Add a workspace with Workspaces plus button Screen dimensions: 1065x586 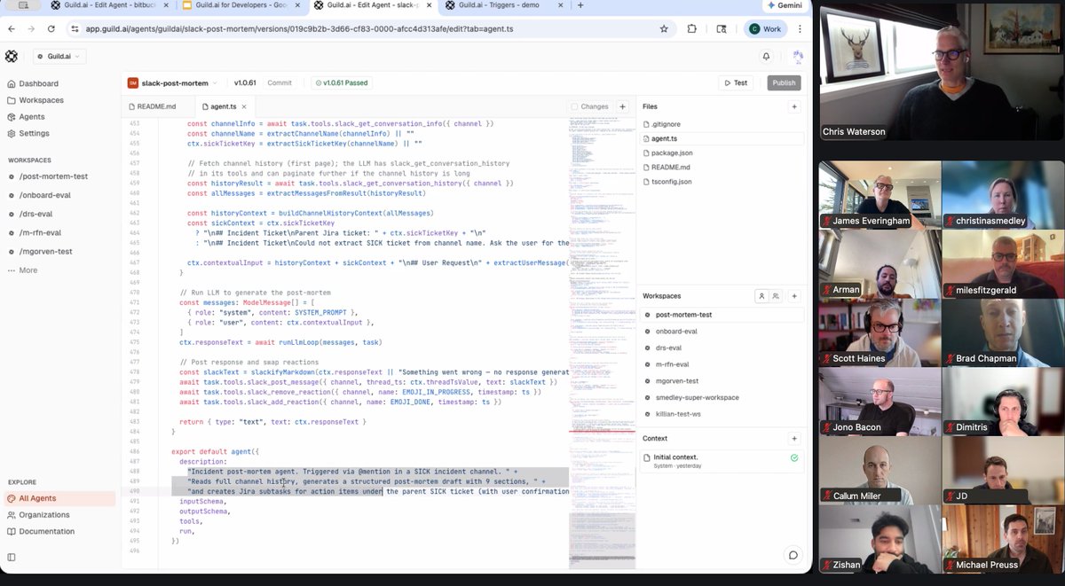[794, 296]
